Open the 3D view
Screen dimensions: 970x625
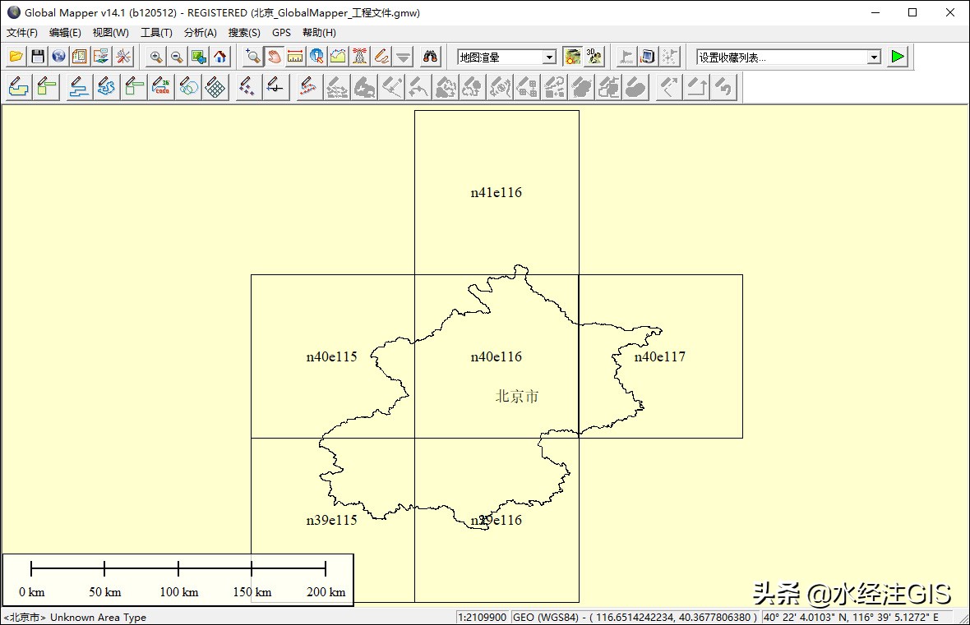(x=594, y=57)
